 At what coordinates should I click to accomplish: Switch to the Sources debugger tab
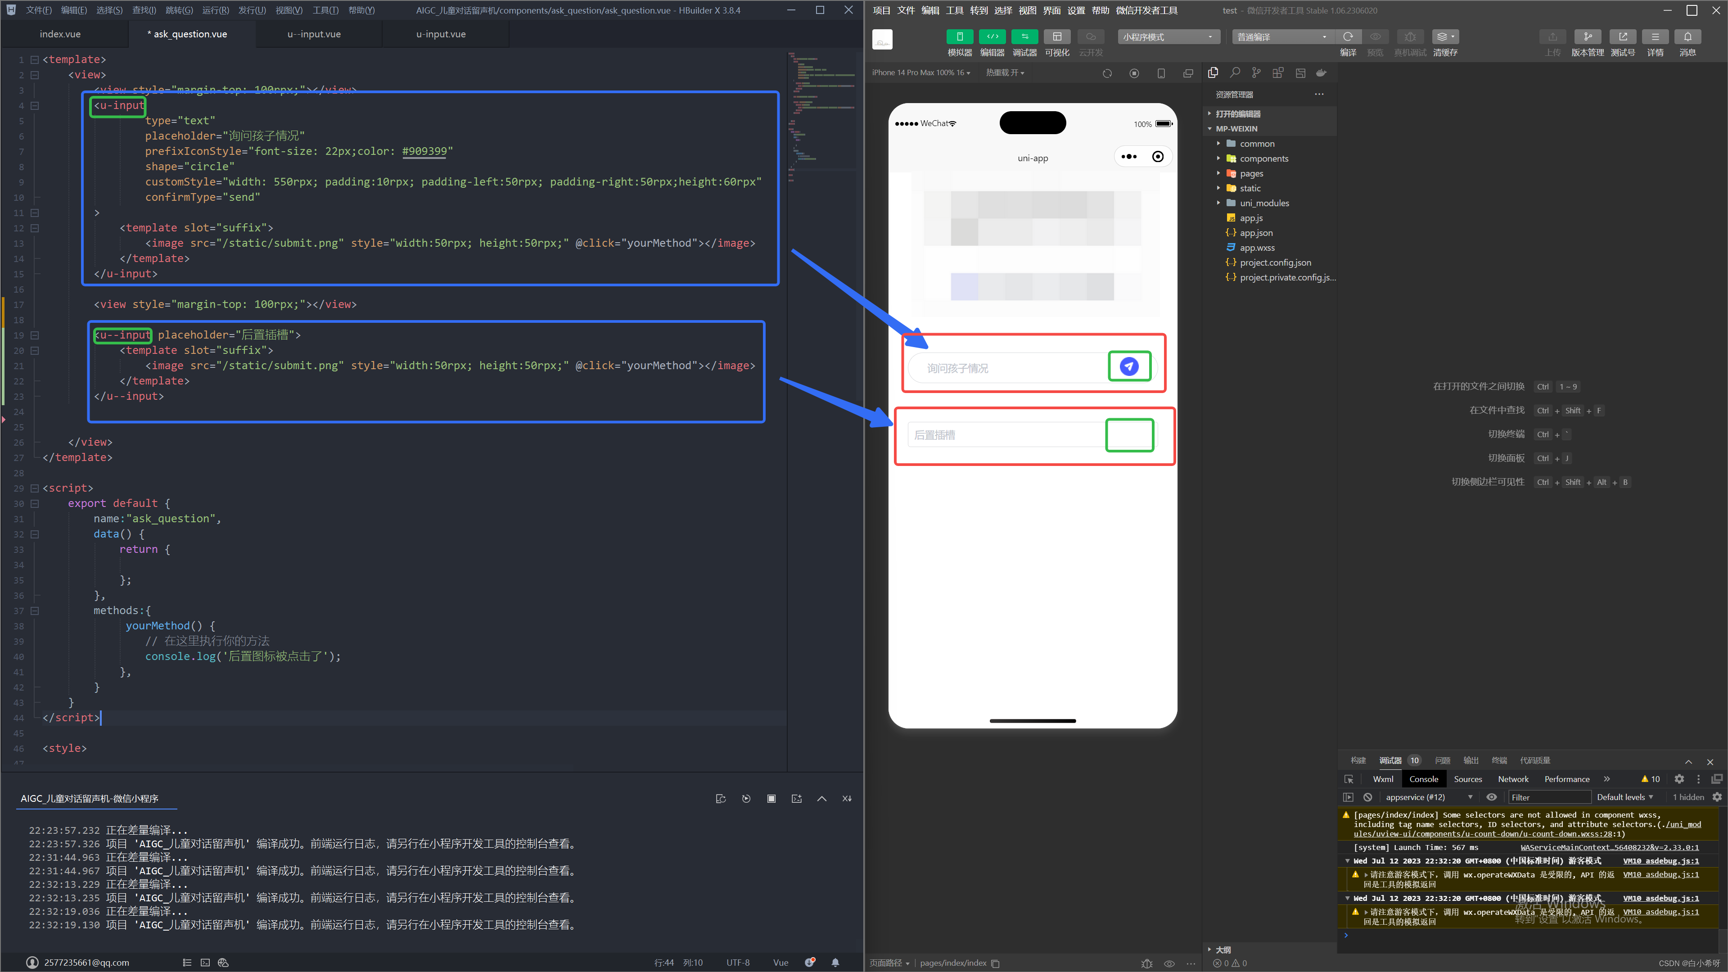point(1468,779)
